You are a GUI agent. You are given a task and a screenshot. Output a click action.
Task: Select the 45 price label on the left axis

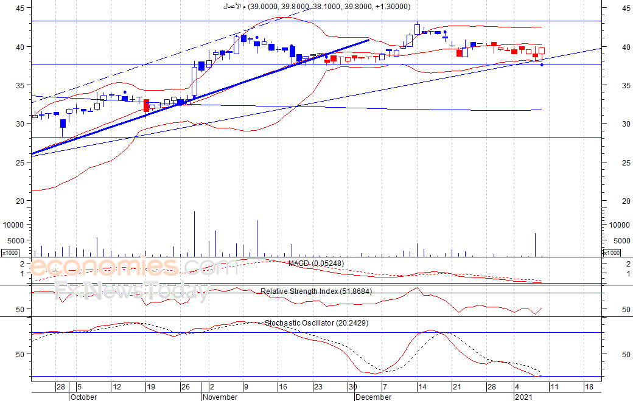[20, 8]
